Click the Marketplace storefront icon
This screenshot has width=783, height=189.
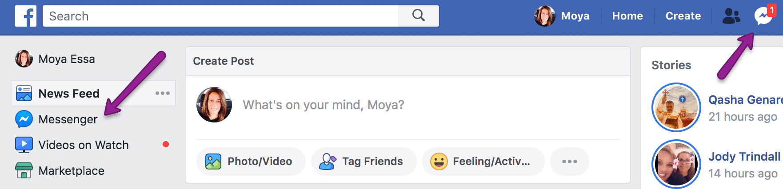tap(24, 170)
